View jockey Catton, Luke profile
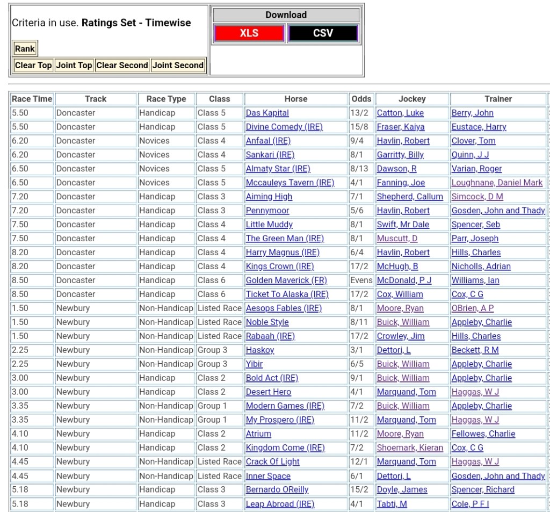 [400, 113]
